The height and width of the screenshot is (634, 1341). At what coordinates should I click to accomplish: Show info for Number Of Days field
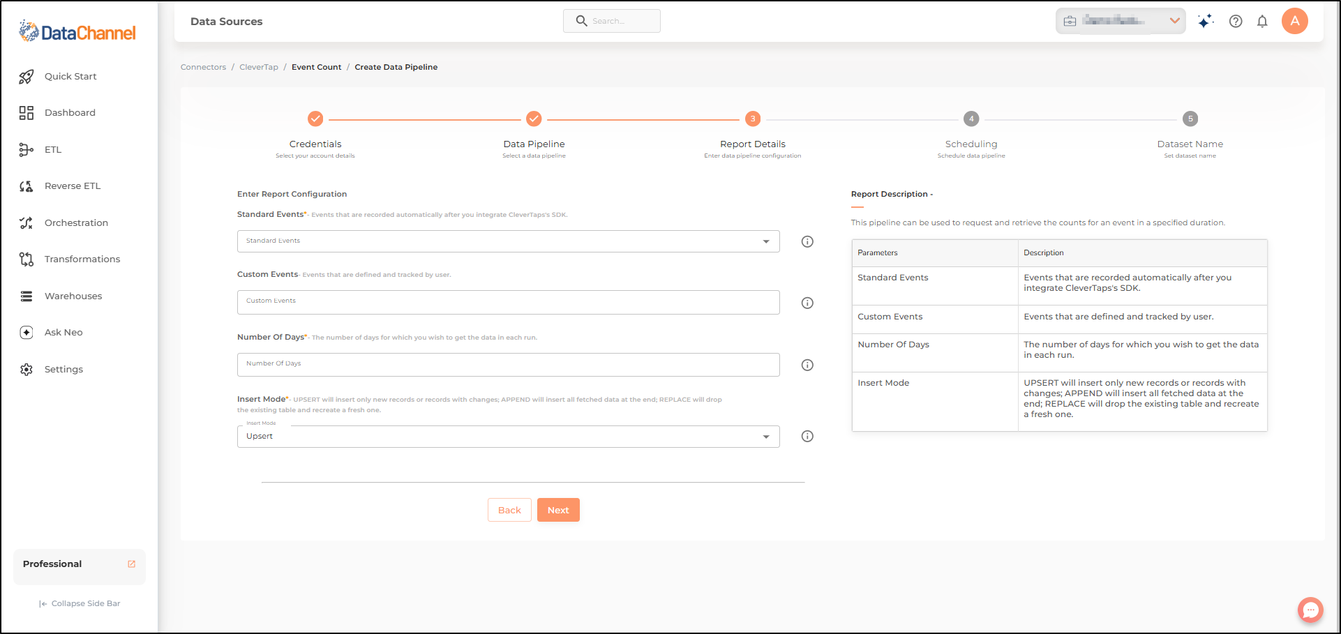[807, 365]
